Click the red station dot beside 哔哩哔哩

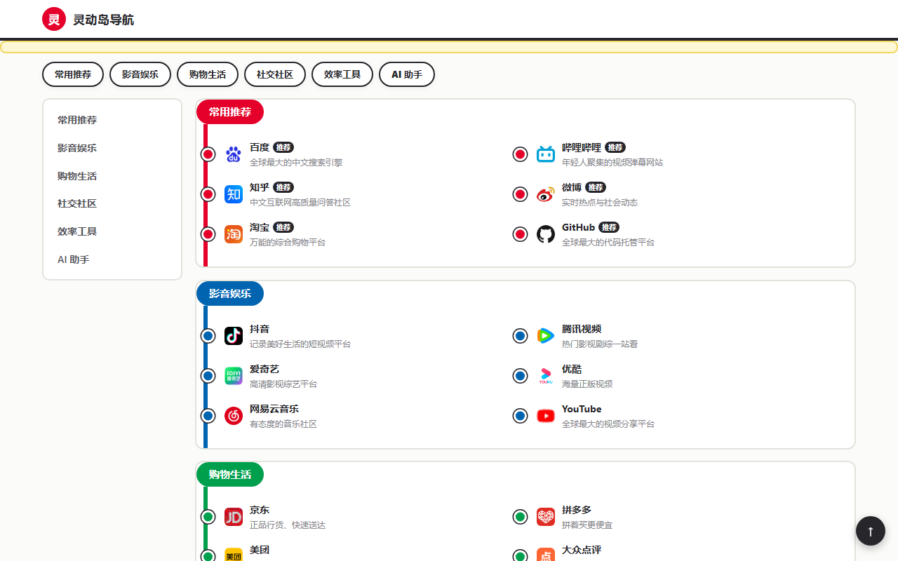(520, 154)
